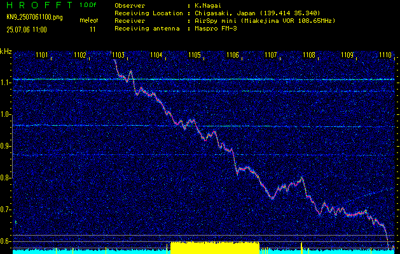Click the 0.9 kHz axis label
Viewport: 400px width, 254px height.
tap(6, 146)
